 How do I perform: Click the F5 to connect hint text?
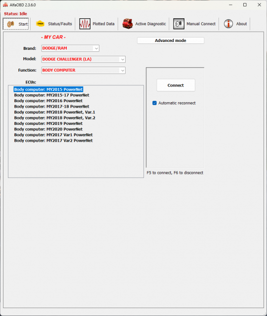click(x=175, y=173)
